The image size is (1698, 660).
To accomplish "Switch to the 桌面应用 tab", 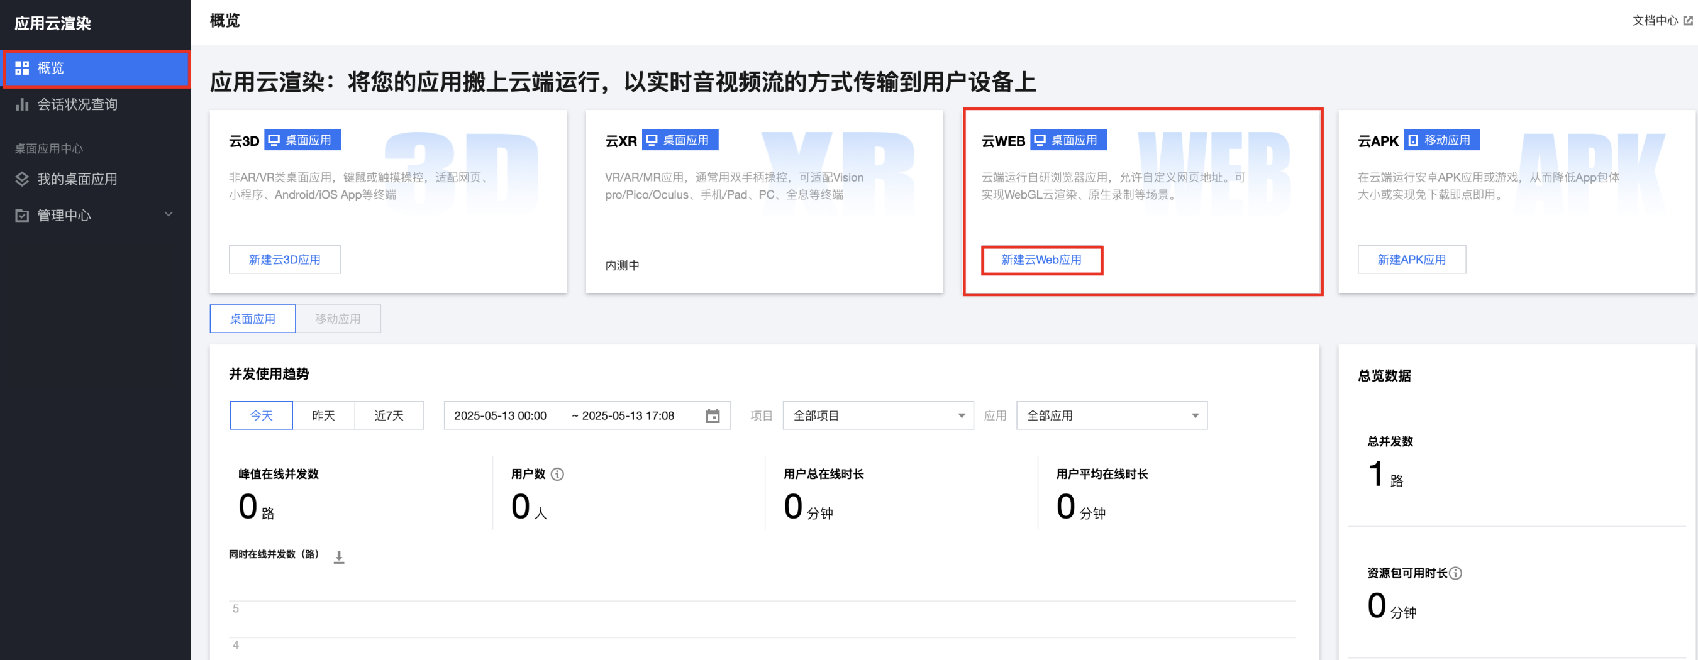I will (x=252, y=319).
